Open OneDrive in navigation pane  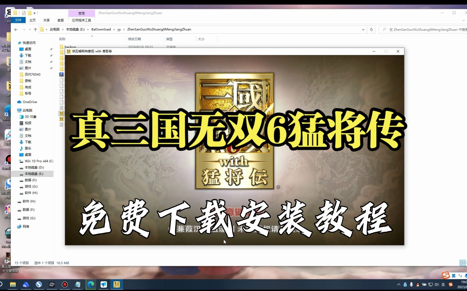pos(29,102)
